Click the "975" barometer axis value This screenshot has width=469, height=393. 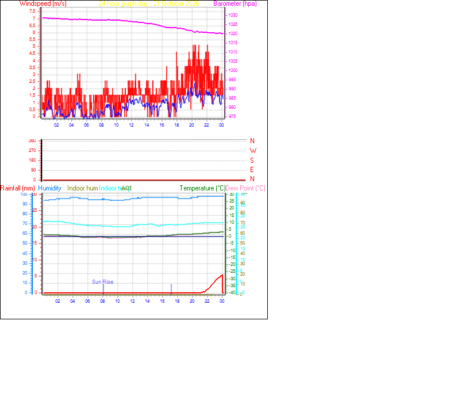pyautogui.click(x=232, y=117)
